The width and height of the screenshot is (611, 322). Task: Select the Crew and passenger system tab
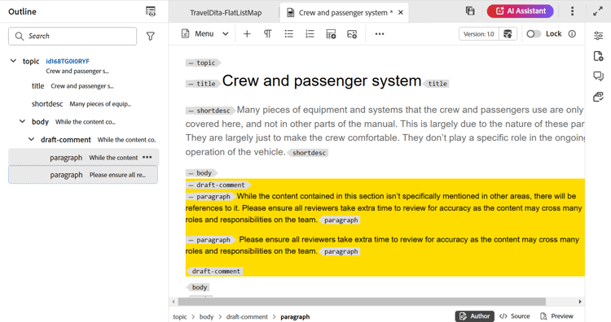[343, 13]
